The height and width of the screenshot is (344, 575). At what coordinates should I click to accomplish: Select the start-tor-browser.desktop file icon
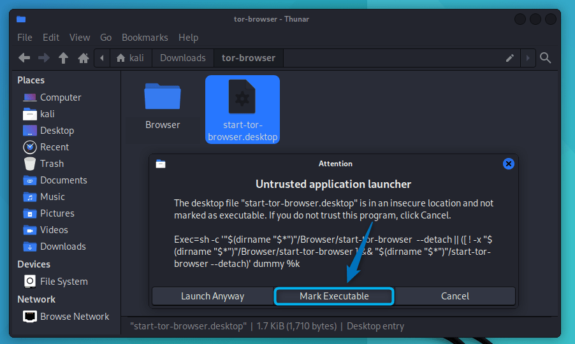tap(242, 96)
